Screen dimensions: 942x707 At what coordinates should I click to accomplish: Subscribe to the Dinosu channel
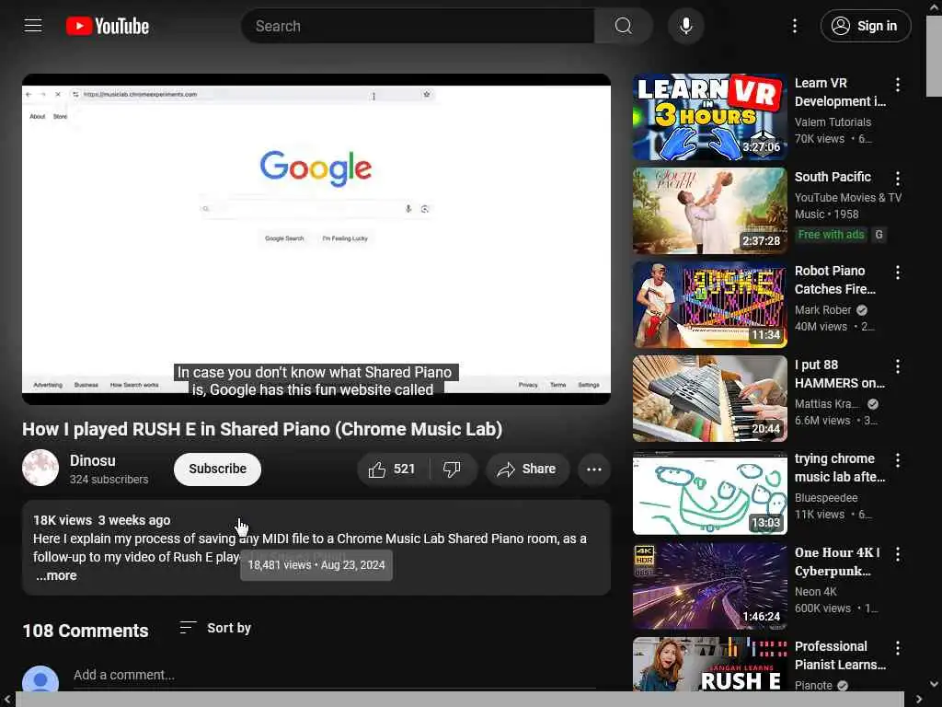(x=217, y=469)
